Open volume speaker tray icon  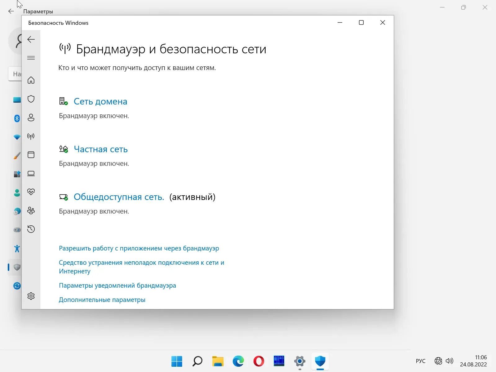tap(449, 361)
